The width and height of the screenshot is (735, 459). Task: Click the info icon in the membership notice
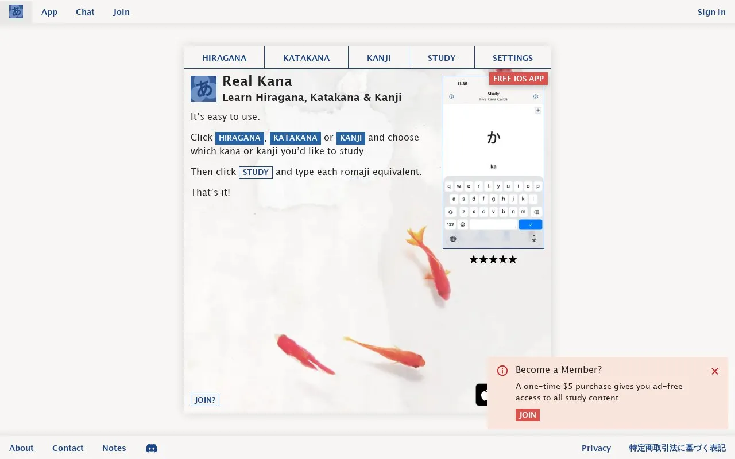[502, 371]
